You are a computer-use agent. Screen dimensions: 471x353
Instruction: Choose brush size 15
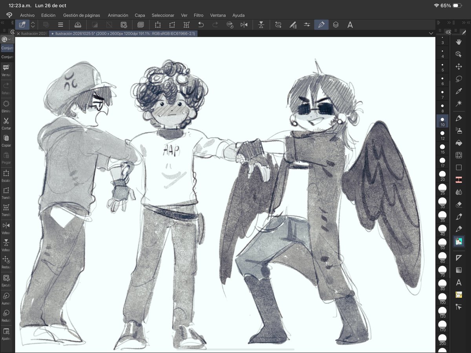pyautogui.click(x=442, y=149)
